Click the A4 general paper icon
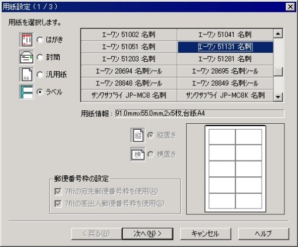 (x=26, y=75)
